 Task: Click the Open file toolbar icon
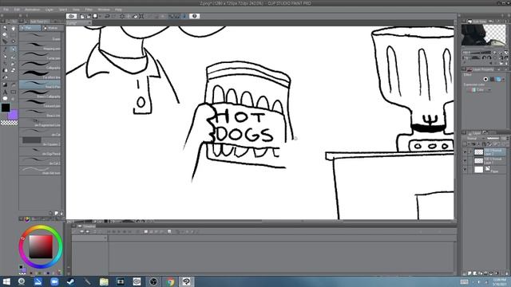click(89, 16)
